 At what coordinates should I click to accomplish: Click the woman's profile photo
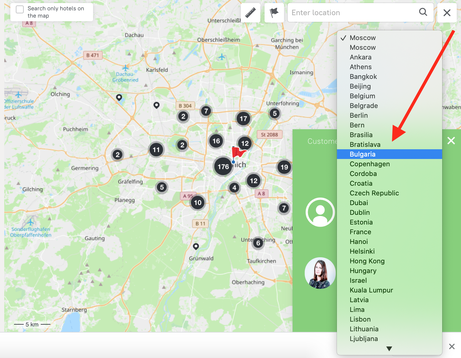click(320, 273)
